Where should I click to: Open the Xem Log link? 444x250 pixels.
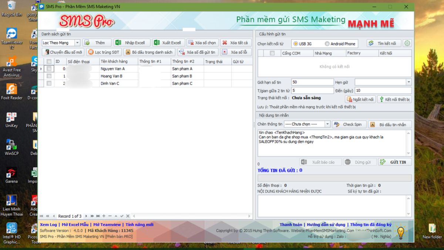[48, 224]
